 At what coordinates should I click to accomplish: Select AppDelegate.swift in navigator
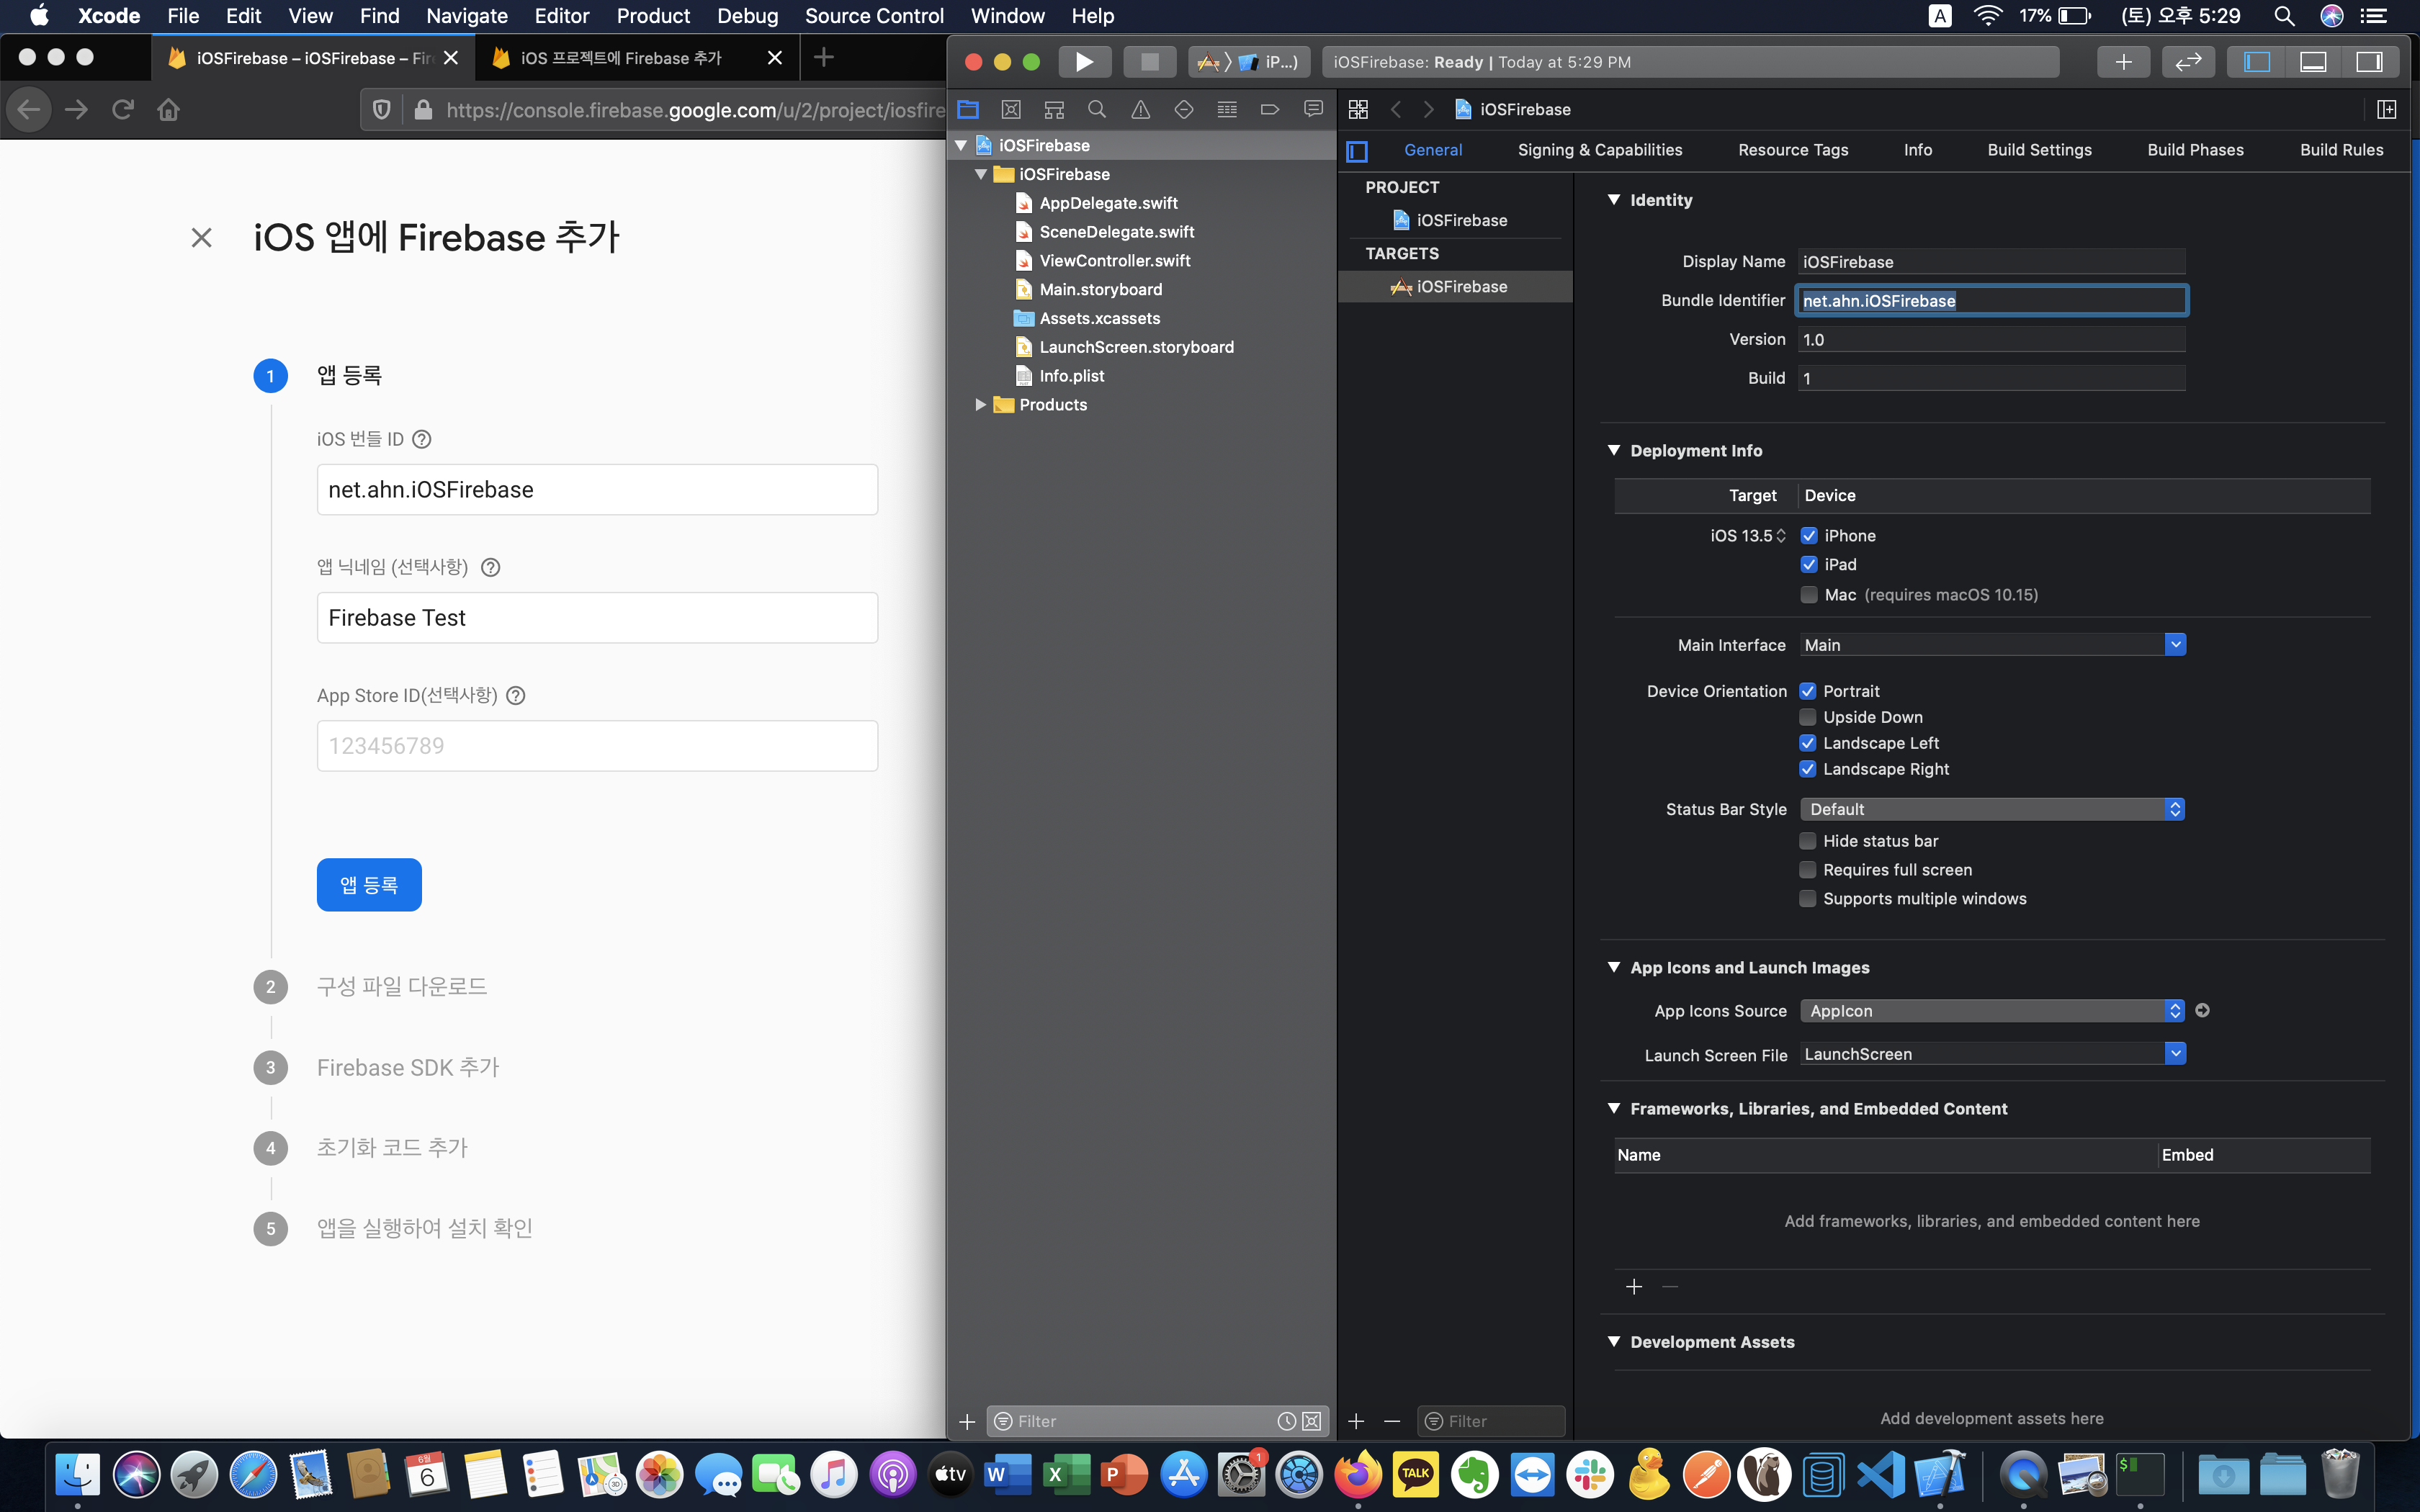pyautogui.click(x=1108, y=203)
